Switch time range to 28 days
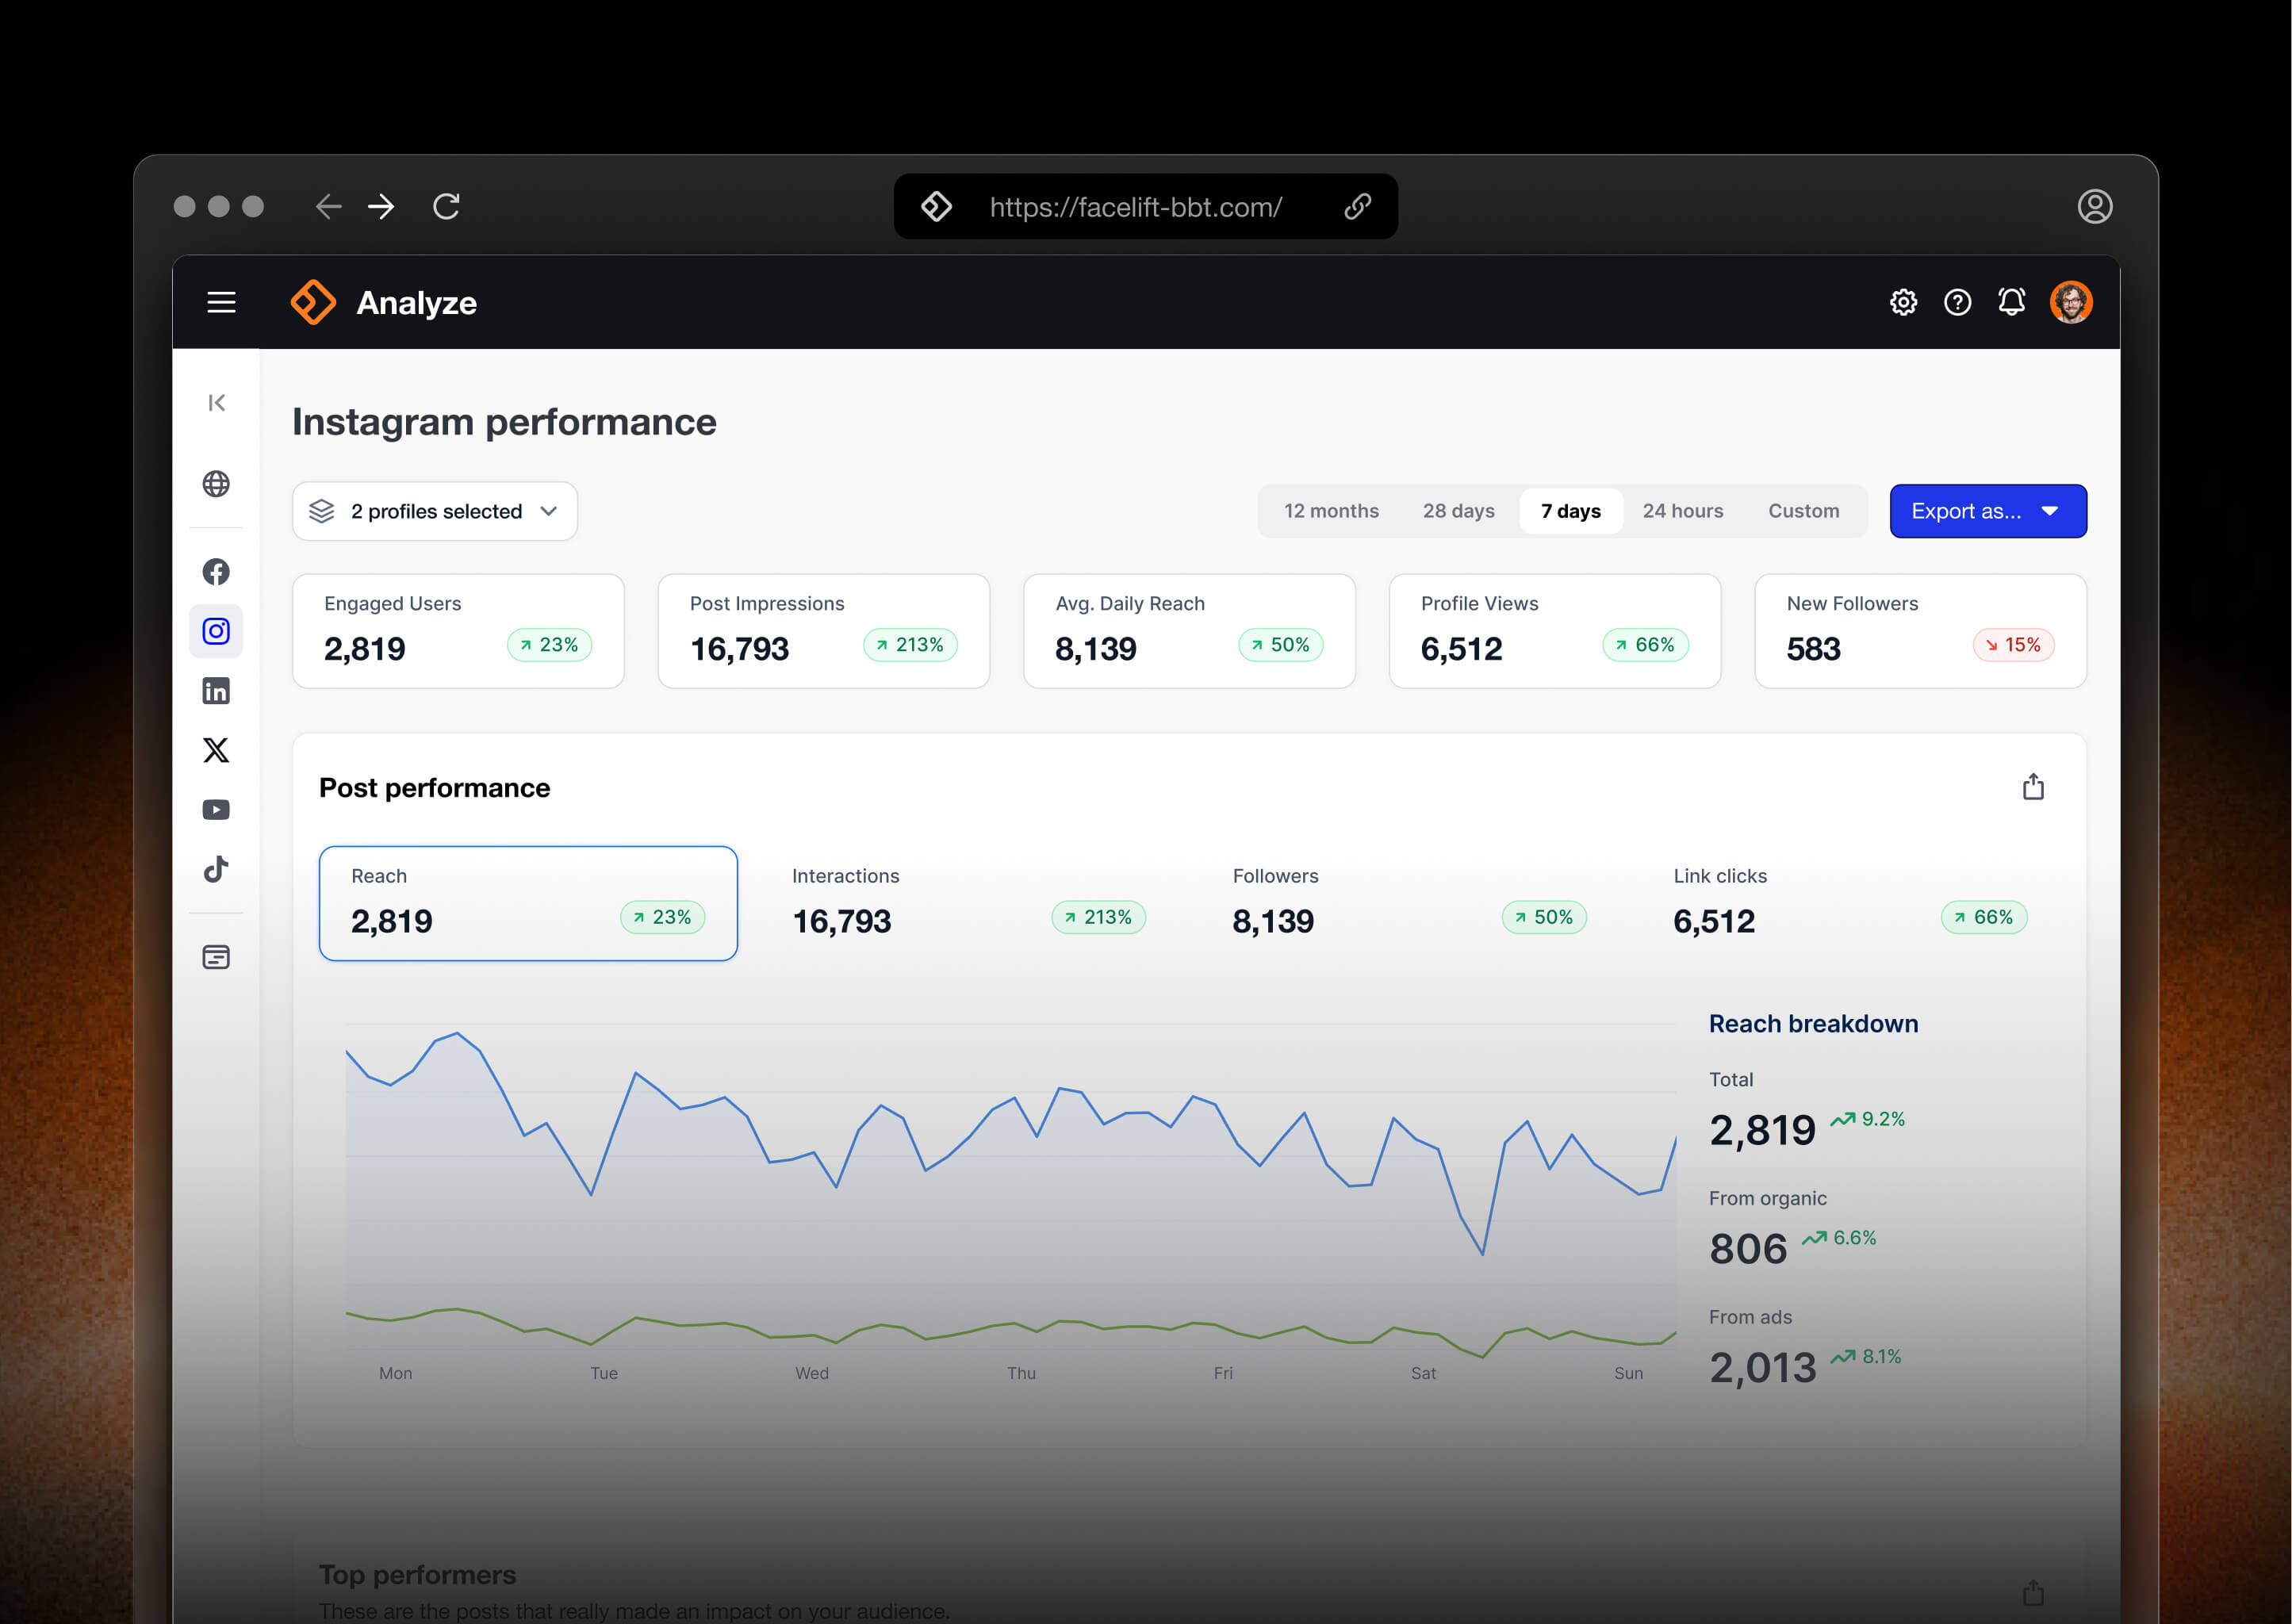 (x=1458, y=511)
